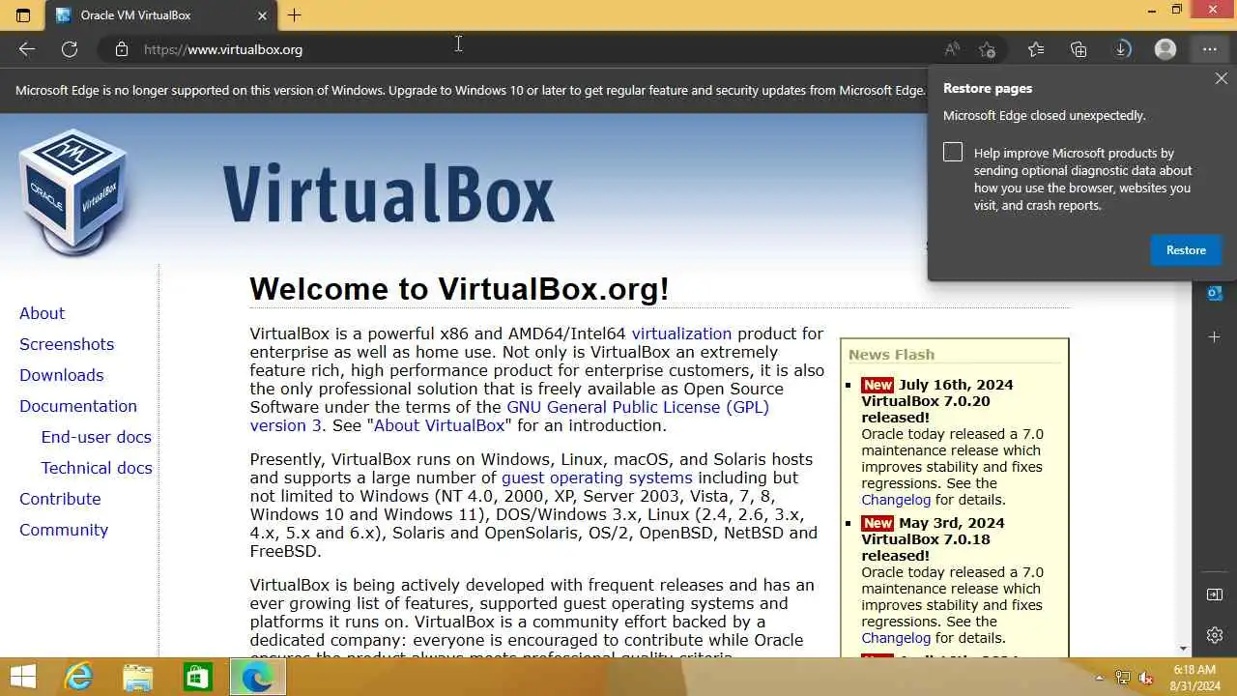Add this page to favorites with star-plus icon
The width and height of the screenshot is (1237, 696).
pyautogui.click(x=987, y=49)
